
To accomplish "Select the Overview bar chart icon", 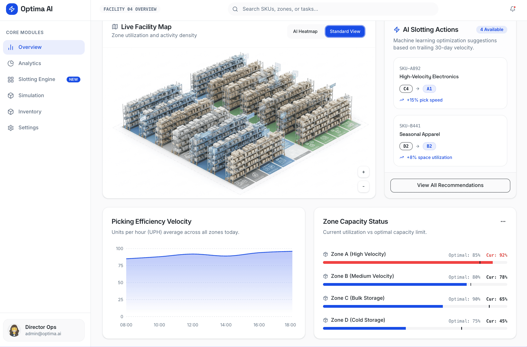I will [11, 47].
